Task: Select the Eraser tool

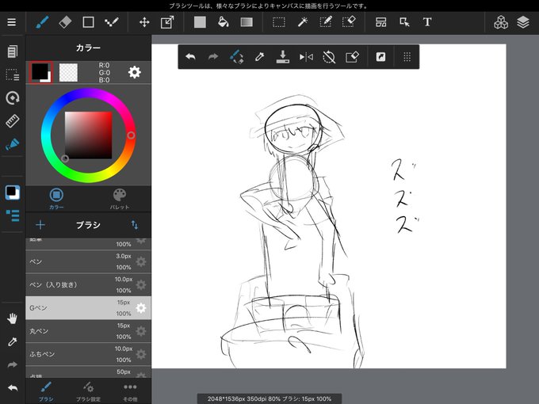Action: 65,22
